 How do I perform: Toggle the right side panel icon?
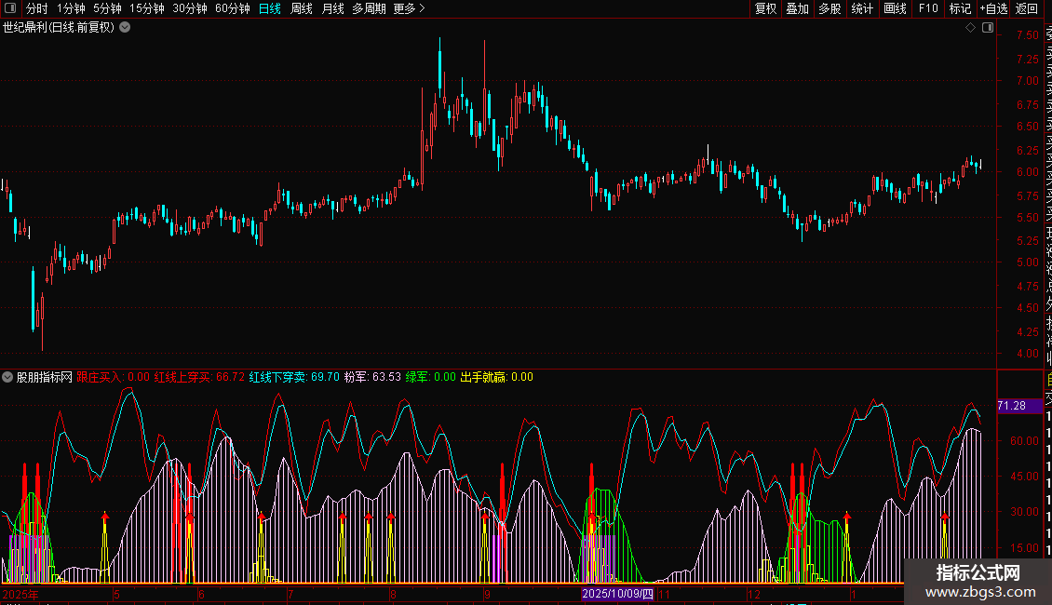[x=987, y=28]
